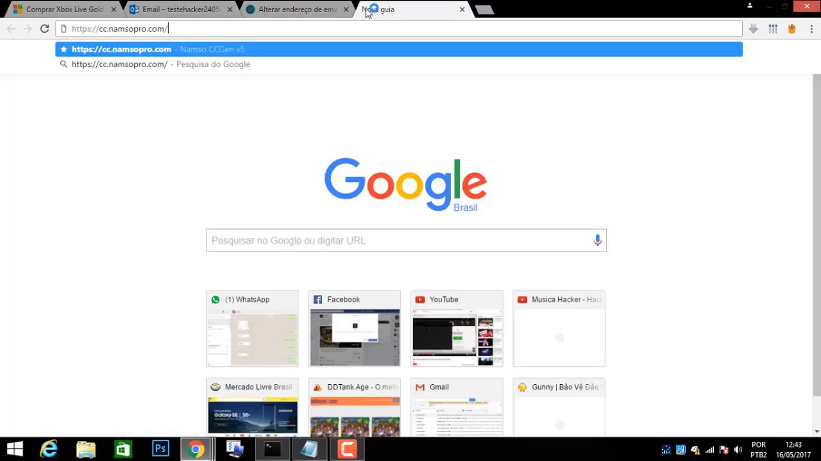The width and height of the screenshot is (821, 461).
Task: Click the cloud warning tray icon
Action: [695, 449]
